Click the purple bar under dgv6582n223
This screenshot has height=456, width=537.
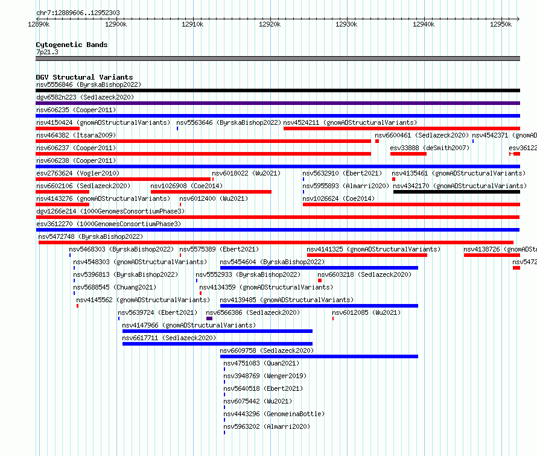[x=278, y=103]
